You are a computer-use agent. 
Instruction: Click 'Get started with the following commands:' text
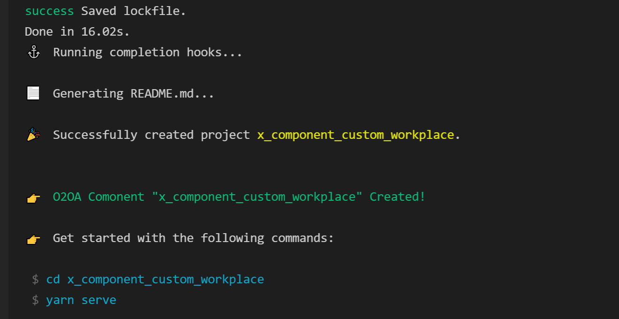pos(193,238)
